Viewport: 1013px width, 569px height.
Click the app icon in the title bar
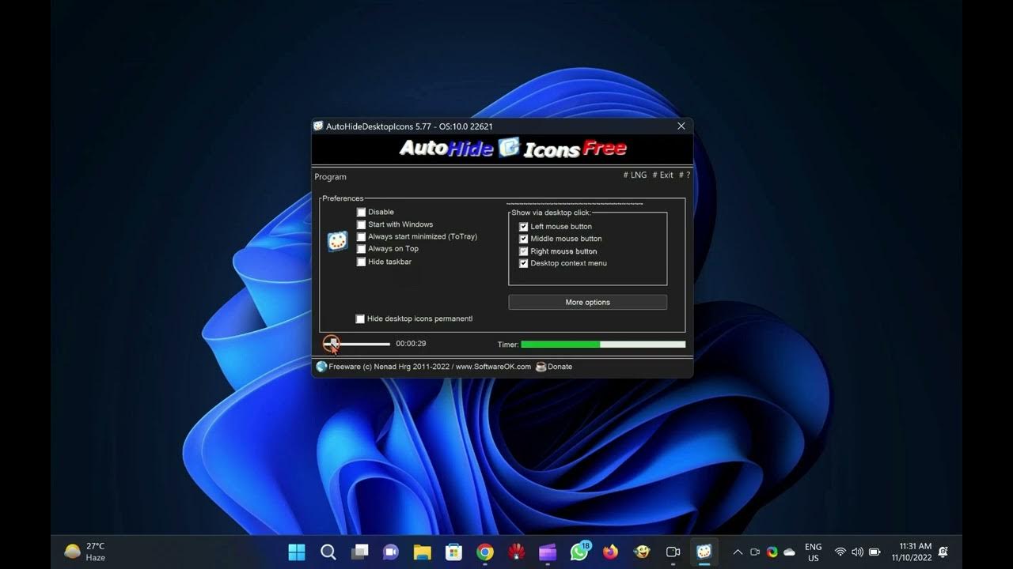318,126
